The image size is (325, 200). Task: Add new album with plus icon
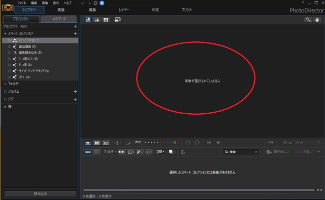click(75, 92)
